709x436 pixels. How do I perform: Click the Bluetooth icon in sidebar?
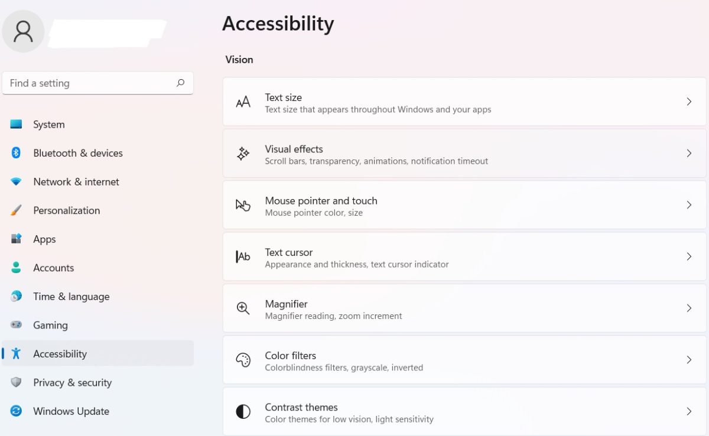pyautogui.click(x=16, y=153)
